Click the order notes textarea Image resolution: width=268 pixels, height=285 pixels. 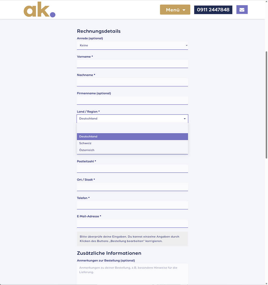(x=132, y=273)
